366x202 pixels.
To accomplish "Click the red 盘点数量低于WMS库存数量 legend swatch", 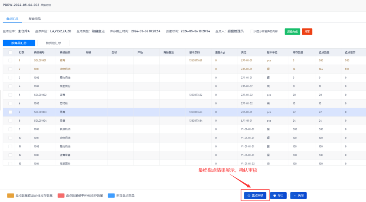I will [x=61, y=196].
